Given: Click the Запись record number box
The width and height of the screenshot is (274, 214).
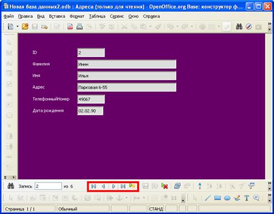Looking at the screenshot, I should pos(48,186).
